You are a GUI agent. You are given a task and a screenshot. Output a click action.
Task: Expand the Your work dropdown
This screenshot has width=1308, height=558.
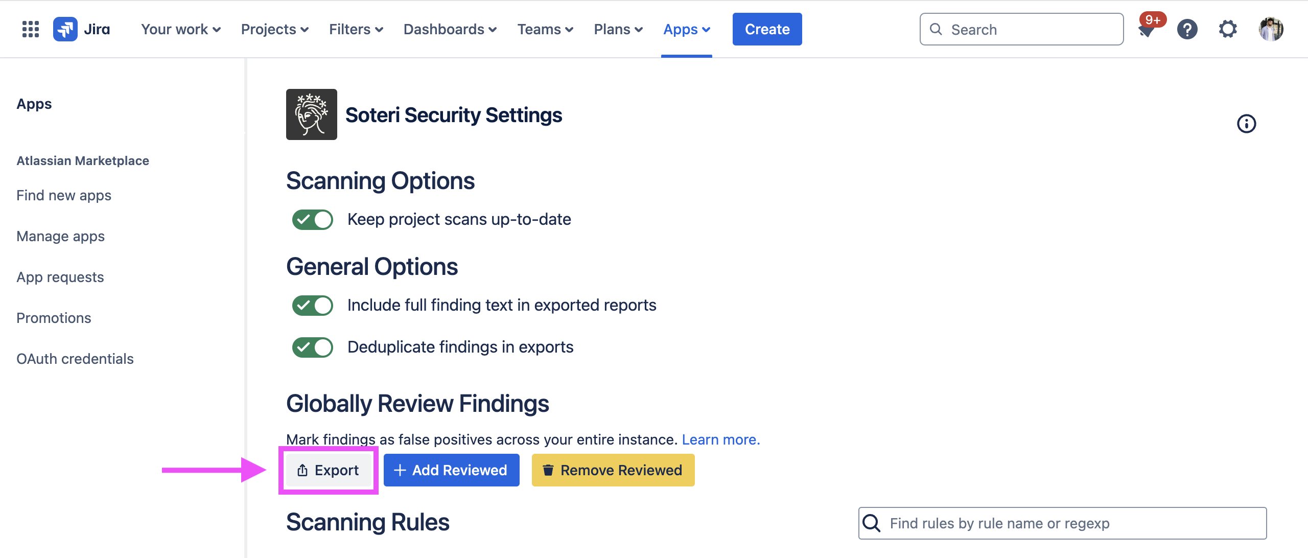tap(181, 29)
